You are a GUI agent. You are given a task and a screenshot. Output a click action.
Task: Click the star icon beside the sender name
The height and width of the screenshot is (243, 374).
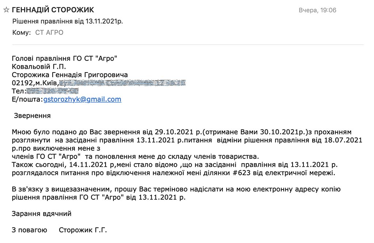[5, 10]
